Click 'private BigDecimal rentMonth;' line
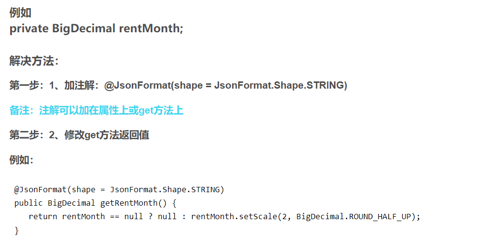 [x=97, y=29]
